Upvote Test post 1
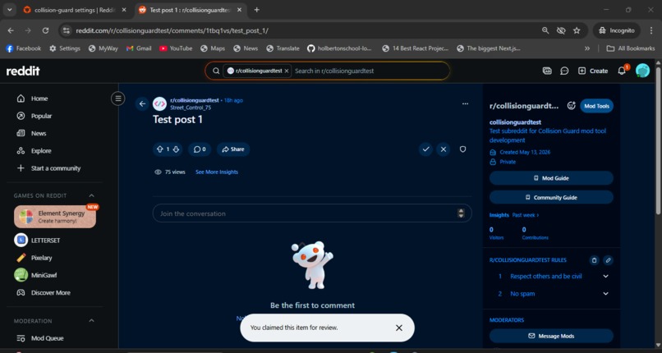This screenshot has height=353, width=662. tap(159, 149)
